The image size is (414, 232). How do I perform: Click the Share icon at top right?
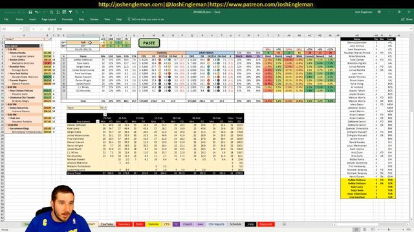click(402, 19)
